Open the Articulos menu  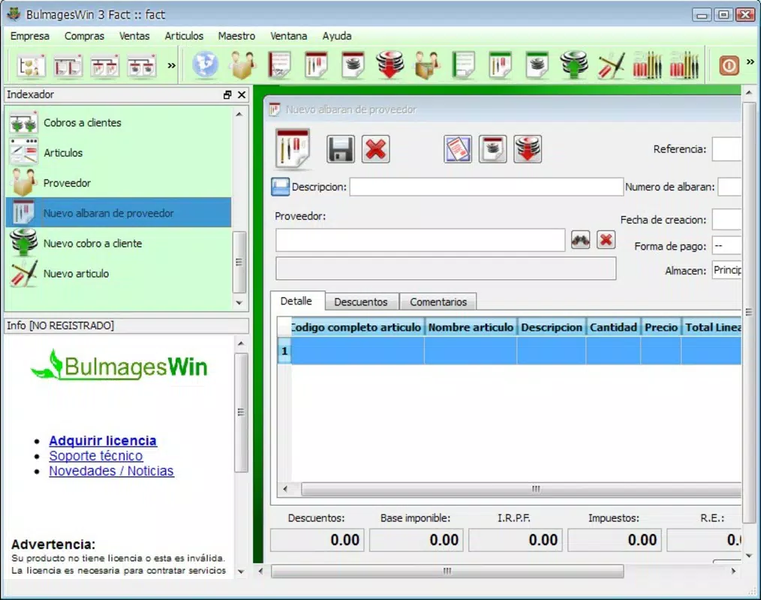184,36
